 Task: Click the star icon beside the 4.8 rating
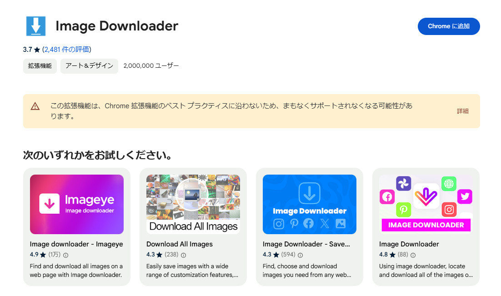tap(393, 255)
